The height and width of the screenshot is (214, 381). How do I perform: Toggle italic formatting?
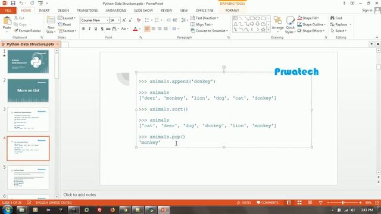[89, 29]
